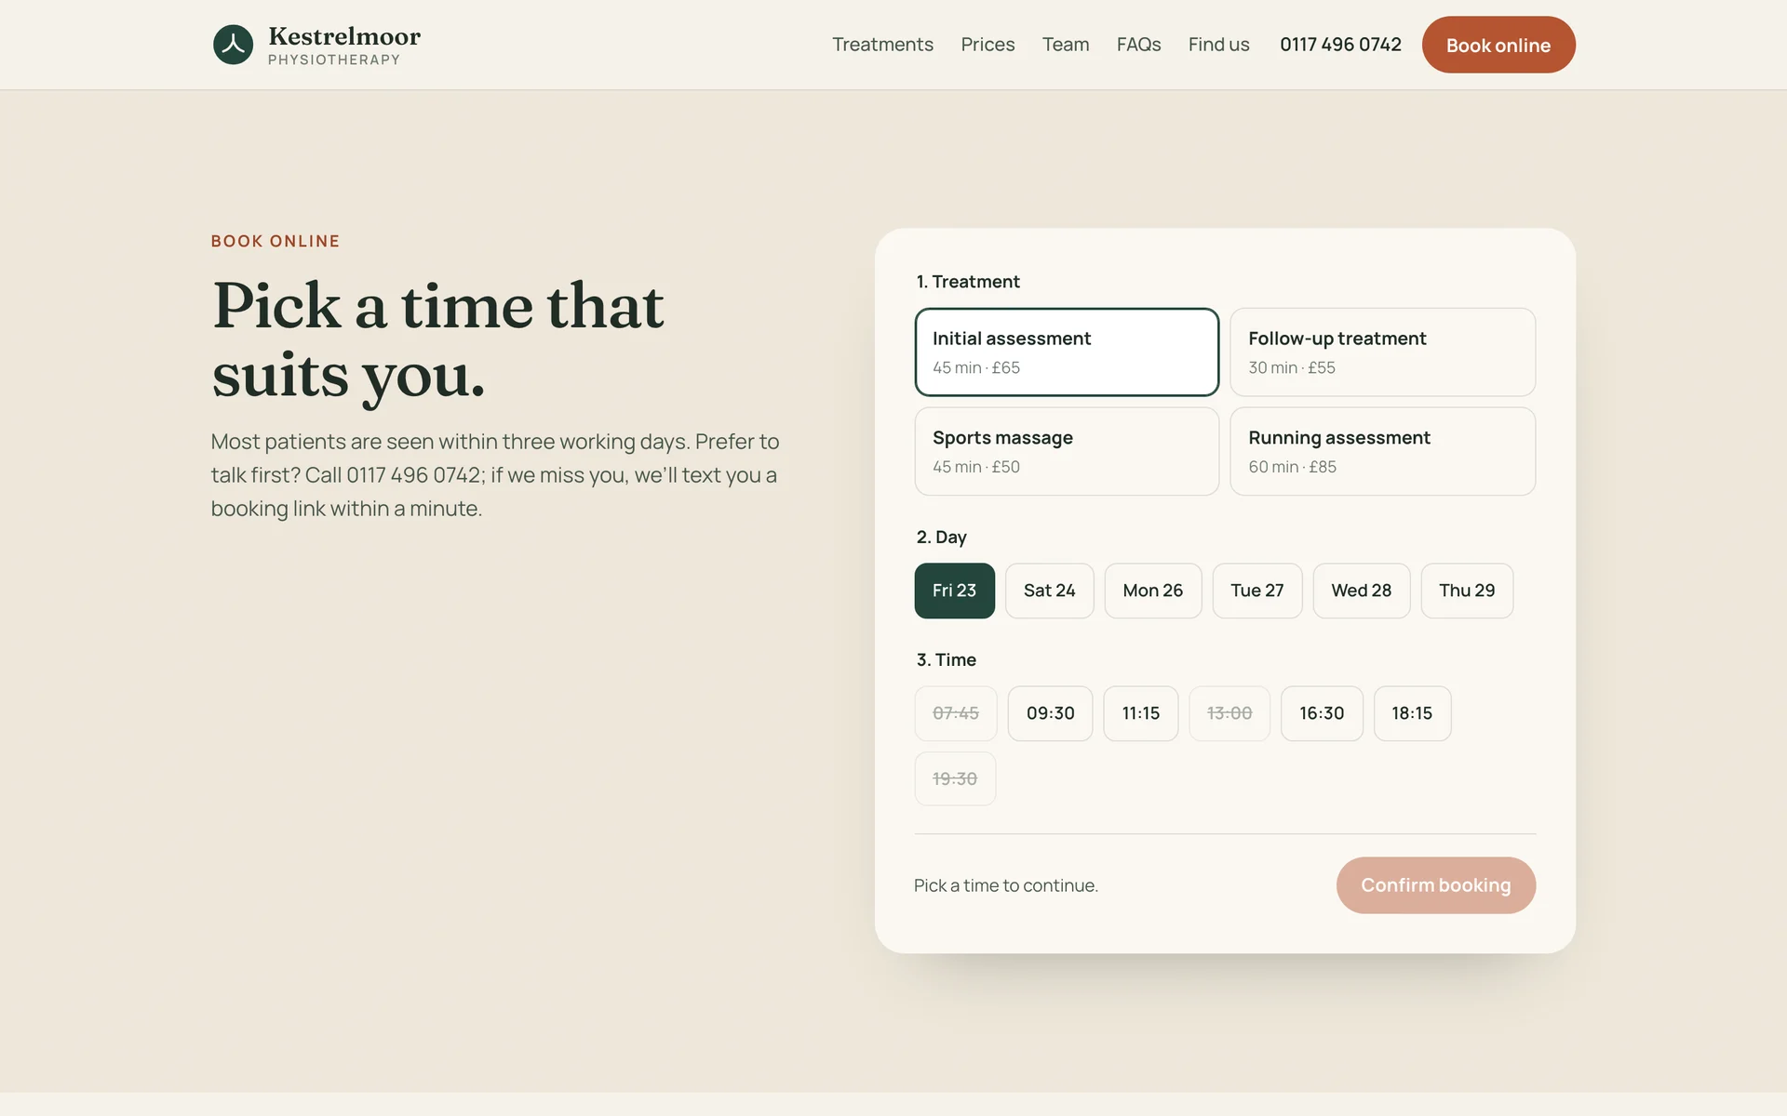
Task: Choose Sat 24 as the day
Action: point(1049,591)
